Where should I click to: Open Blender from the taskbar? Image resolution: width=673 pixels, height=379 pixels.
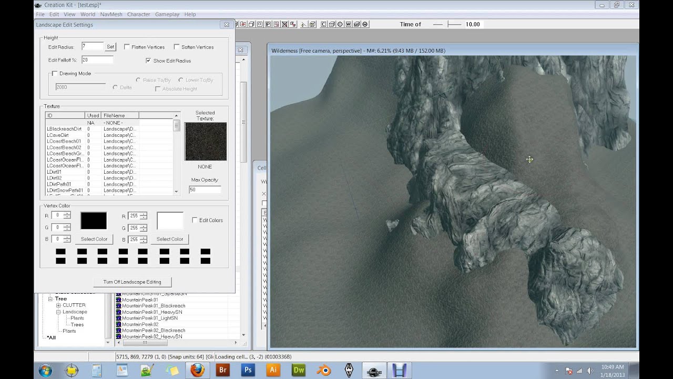tap(324, 370)
